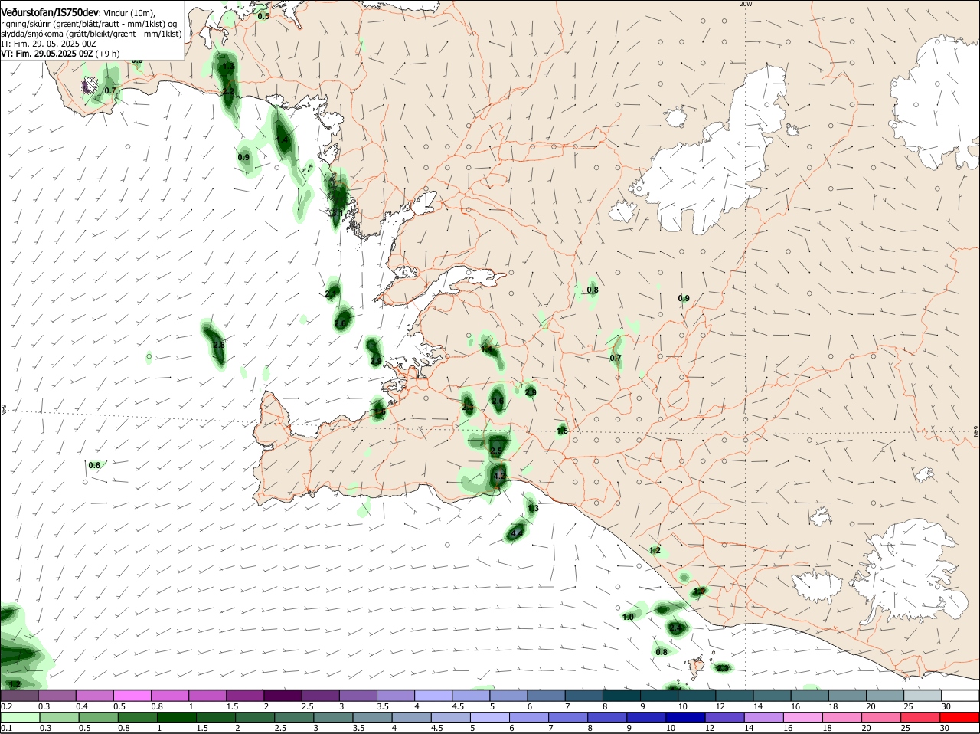Click the 0.9 value over the northwestern sea
The image size is (980, 734).
[243, 157]
